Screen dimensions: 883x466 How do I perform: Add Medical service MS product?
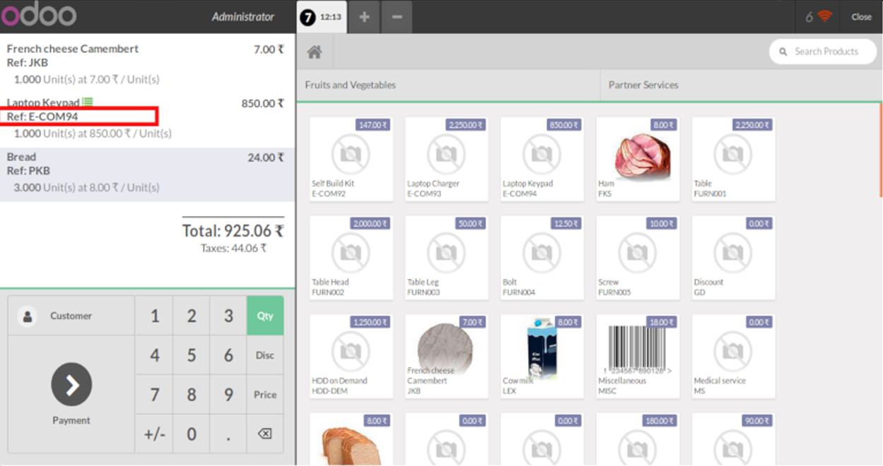733,357
